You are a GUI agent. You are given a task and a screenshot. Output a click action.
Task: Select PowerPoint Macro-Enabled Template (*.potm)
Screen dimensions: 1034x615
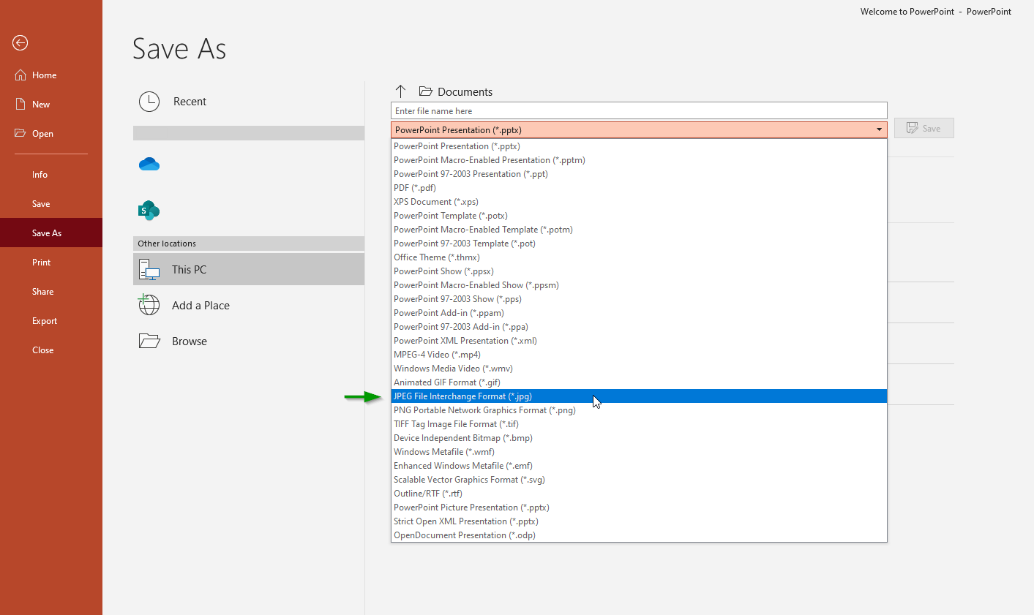(x=639, y=230)
